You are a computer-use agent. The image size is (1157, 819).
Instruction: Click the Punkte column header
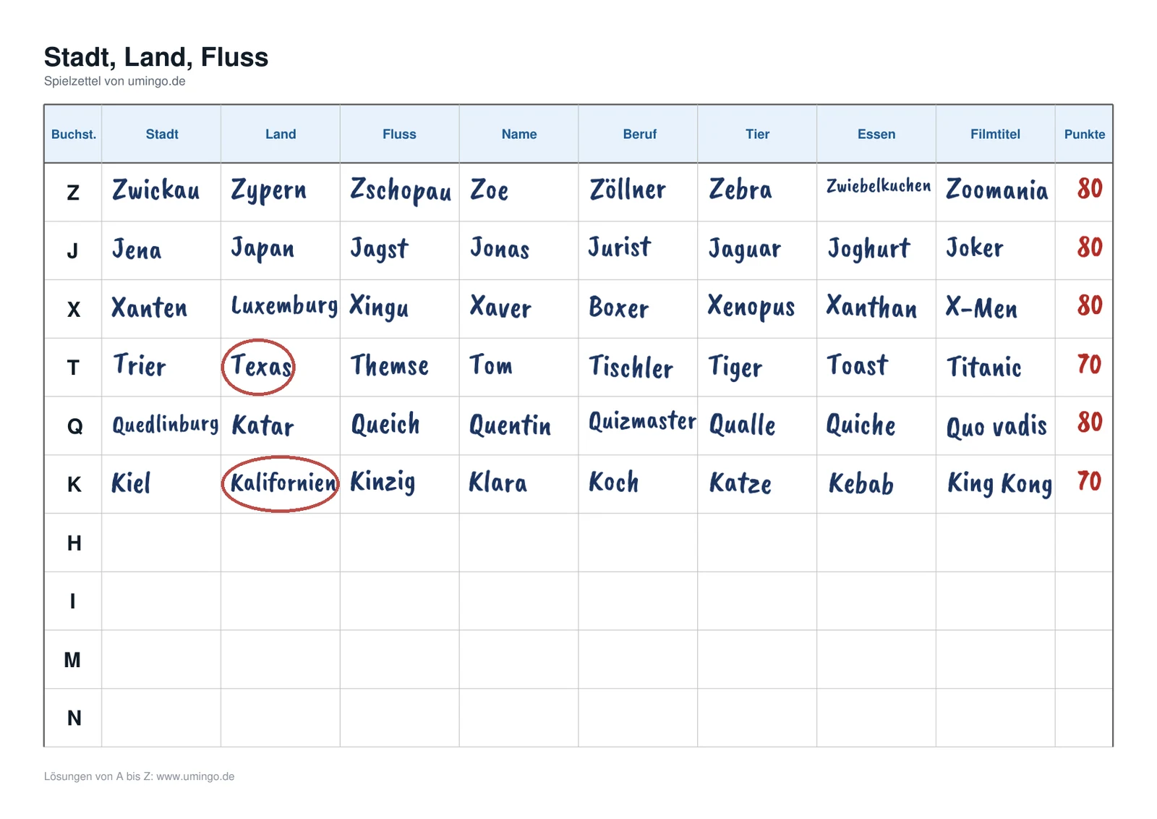(1084, 134)
